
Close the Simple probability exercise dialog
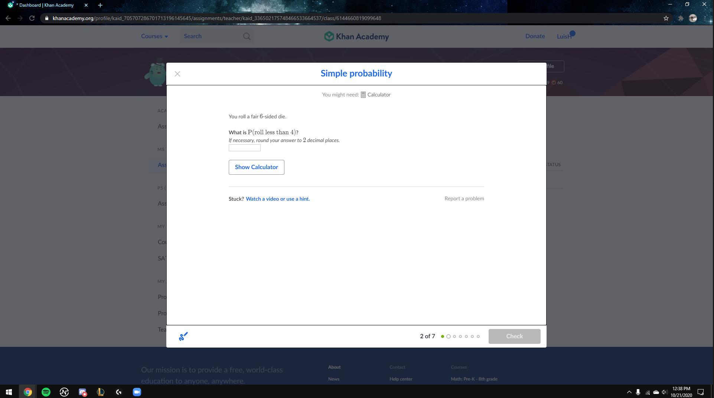[177, 74]
